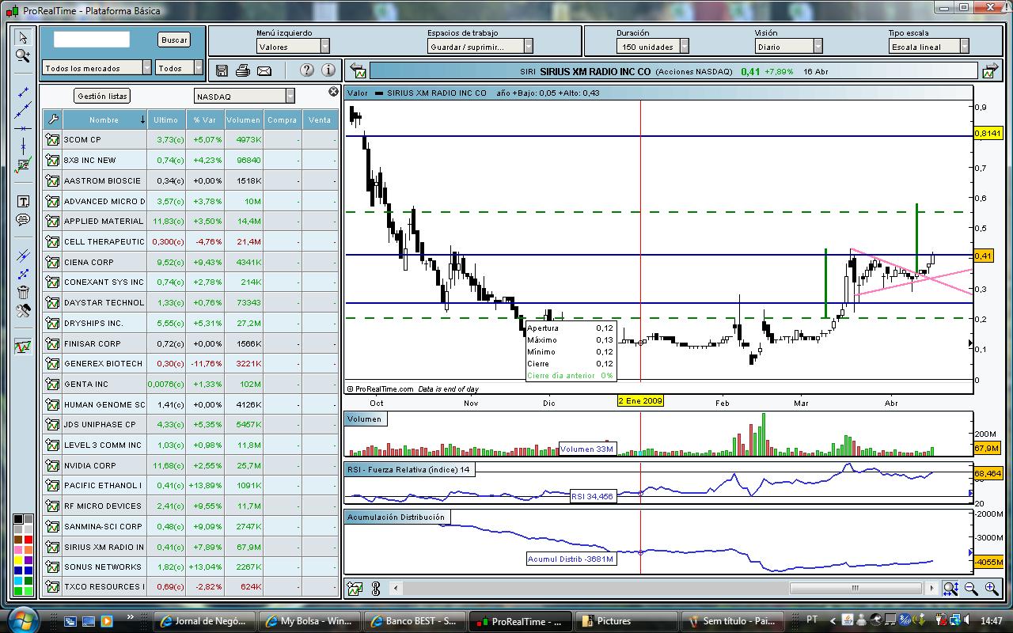Select the text annotation T tool

23,202
